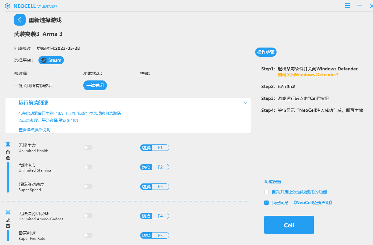Click the Unlimited Ammo-Gadget label text

tap(41, 219)
